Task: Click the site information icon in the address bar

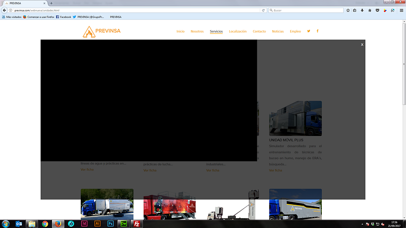Action: [10, 10]
